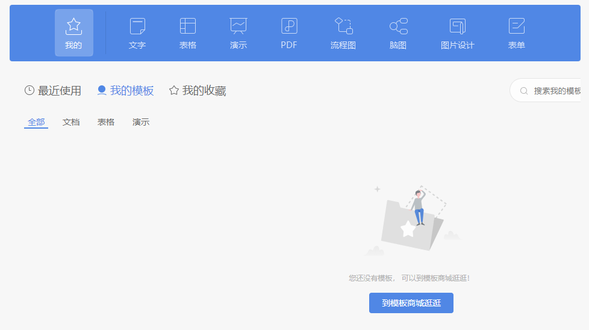Open the 图片设计 image design icon
Viewport: 589px width, 330px height.
[x=458, y=26]
